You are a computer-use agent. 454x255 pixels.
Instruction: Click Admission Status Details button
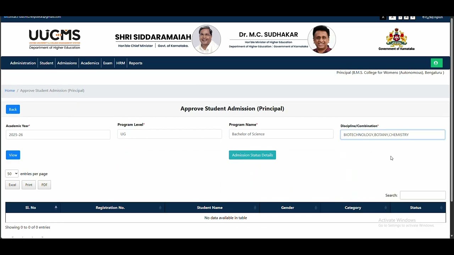[252, 155]
